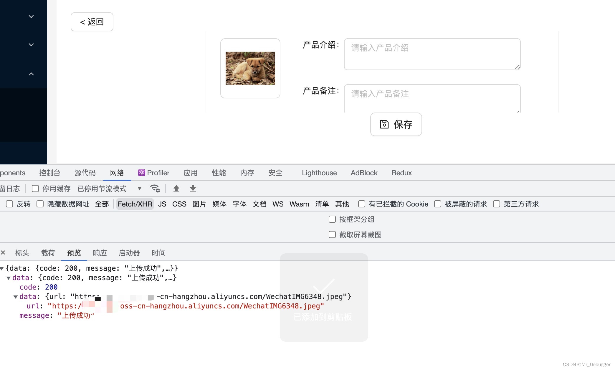The width and height of the screenshot is (615, 370).
Task: Open the Lighthouse devtools tab
Action: coord(319,173)
